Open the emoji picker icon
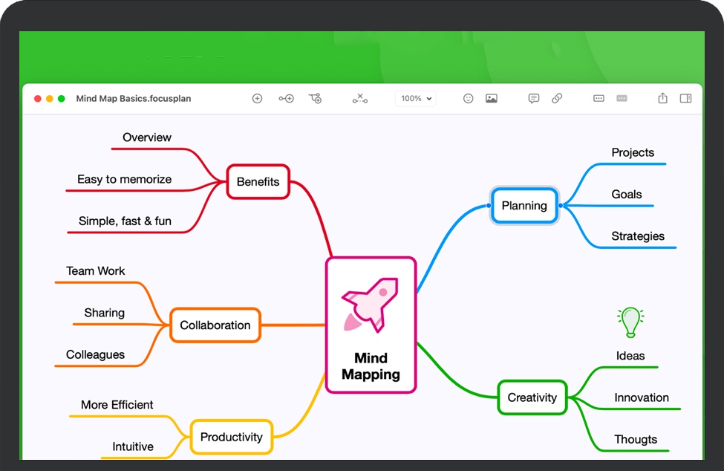The image size is (724, 471). pyautogui.click(x=468, y=98)
